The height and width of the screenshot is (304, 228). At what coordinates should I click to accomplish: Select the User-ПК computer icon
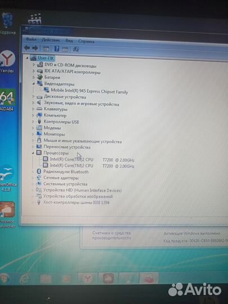[x=33, y=58]
